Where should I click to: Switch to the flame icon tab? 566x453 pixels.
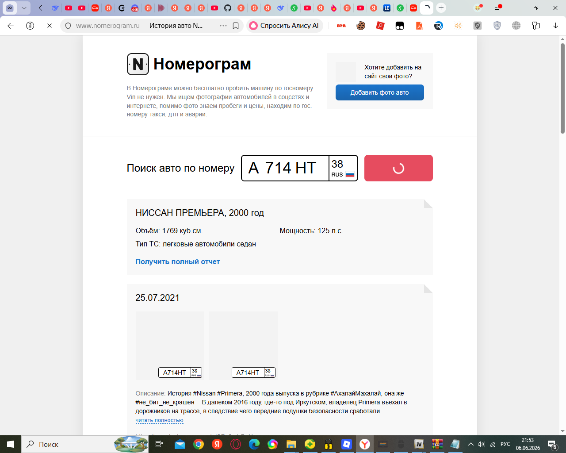point(334,8)
